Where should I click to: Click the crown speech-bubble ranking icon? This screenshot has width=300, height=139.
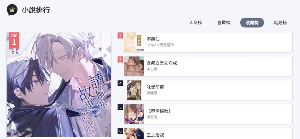12,10
